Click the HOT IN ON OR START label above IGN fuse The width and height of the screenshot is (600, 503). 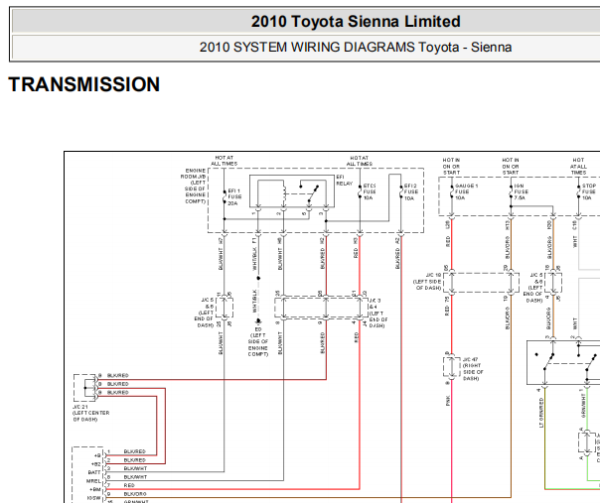point(511,167)
